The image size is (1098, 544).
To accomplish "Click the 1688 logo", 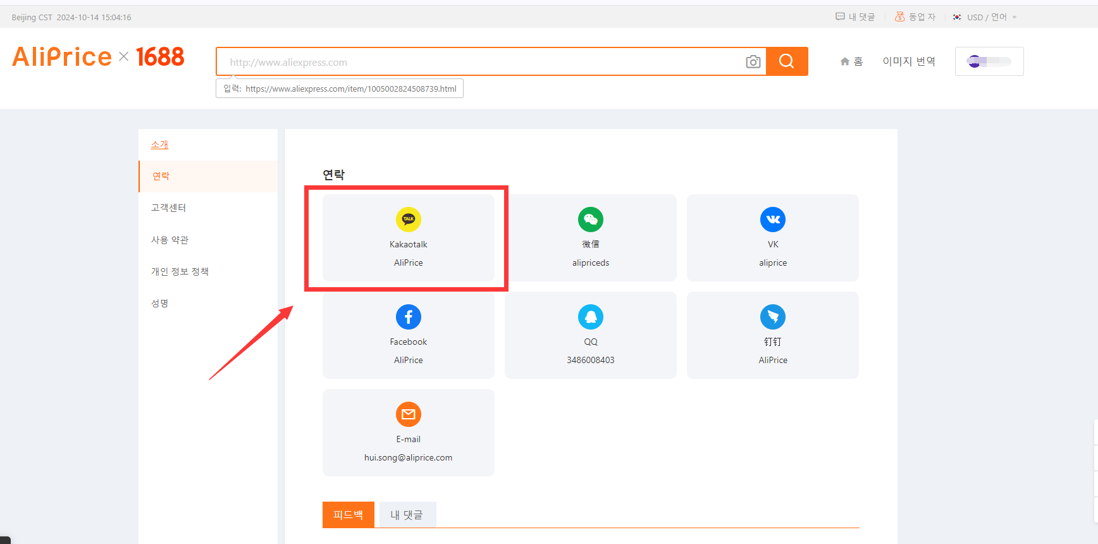I will click(160, 57).
